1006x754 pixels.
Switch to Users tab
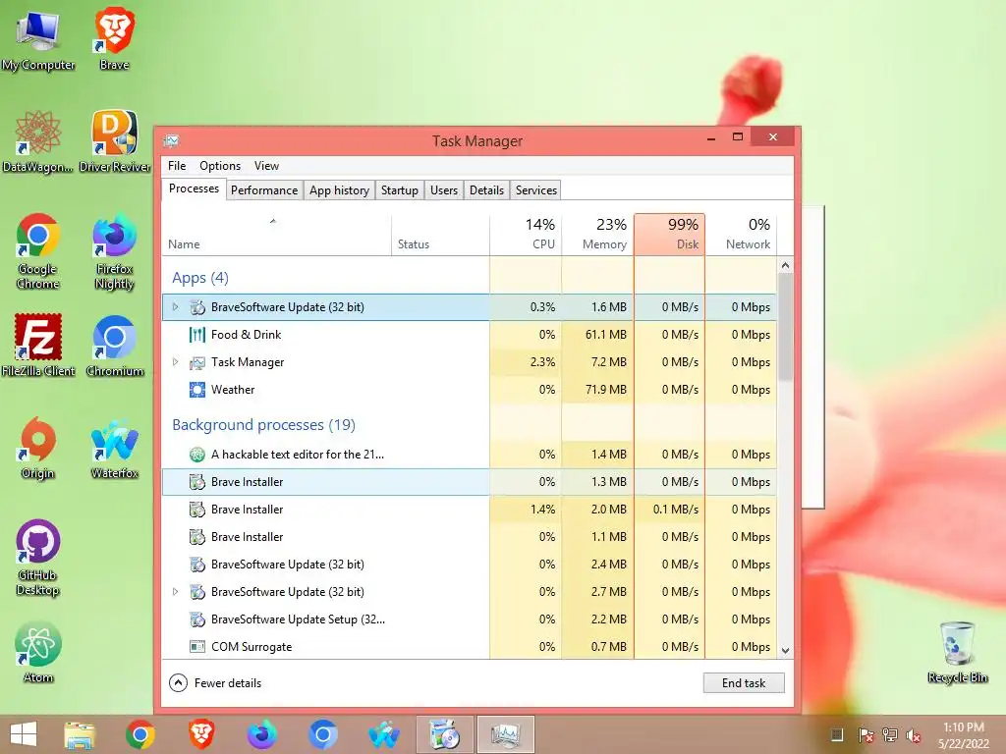point(444,190)
